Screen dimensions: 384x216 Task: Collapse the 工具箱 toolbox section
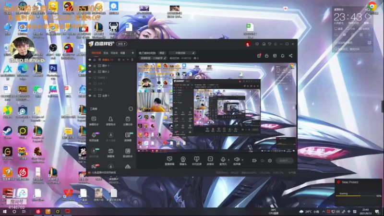(x=131, y=109)
